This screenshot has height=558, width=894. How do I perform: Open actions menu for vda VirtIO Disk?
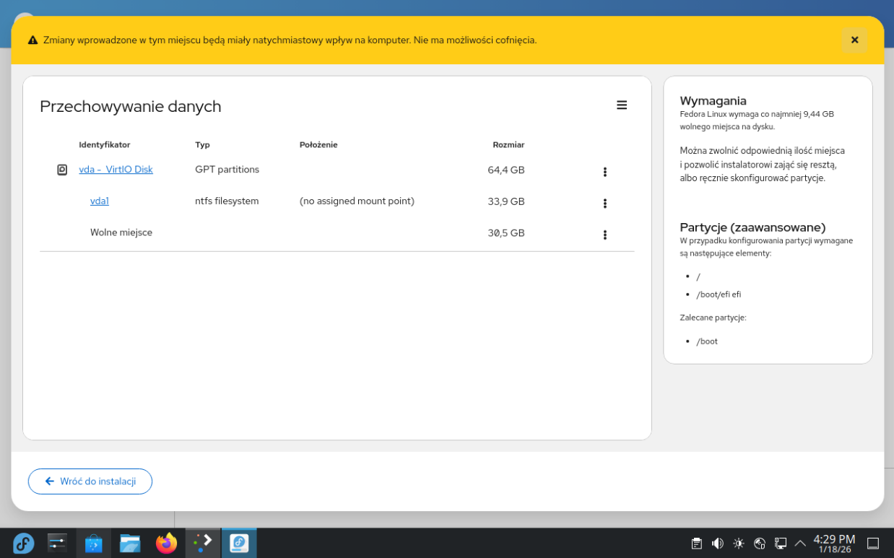point(604,172)
